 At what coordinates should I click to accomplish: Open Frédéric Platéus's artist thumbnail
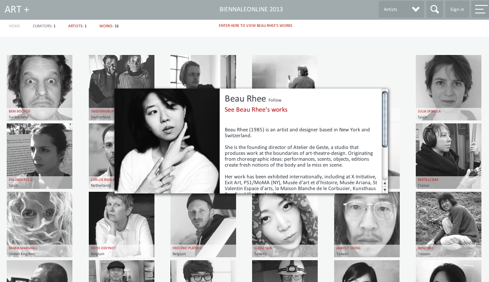(203, 225)
